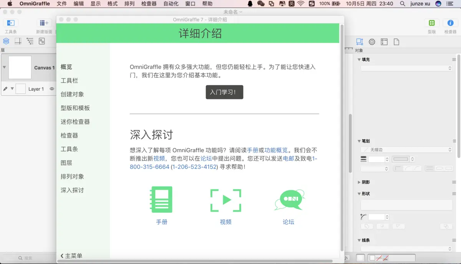
Task: Toggle the blue 检查器 inspector icon
Action: coord(450,23)
